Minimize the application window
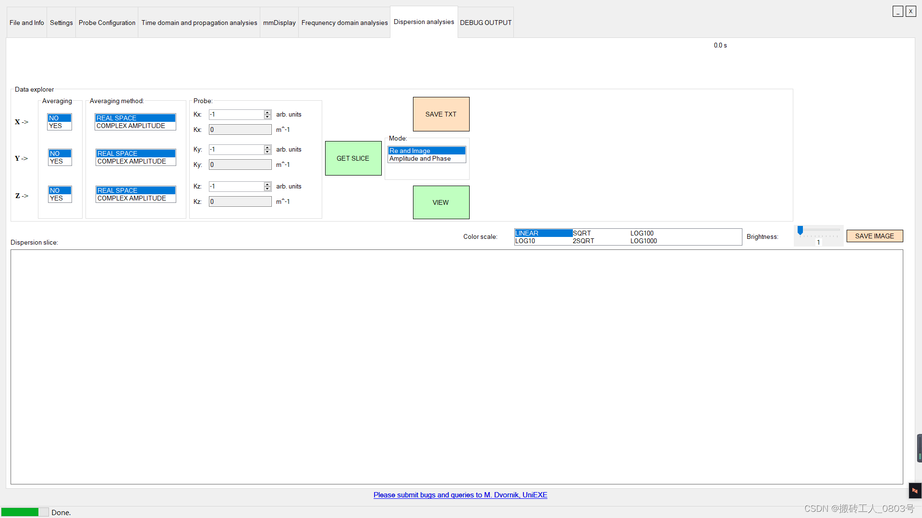Image resolution: width=922 pixels, height=518 pixels. pos(898,12)
